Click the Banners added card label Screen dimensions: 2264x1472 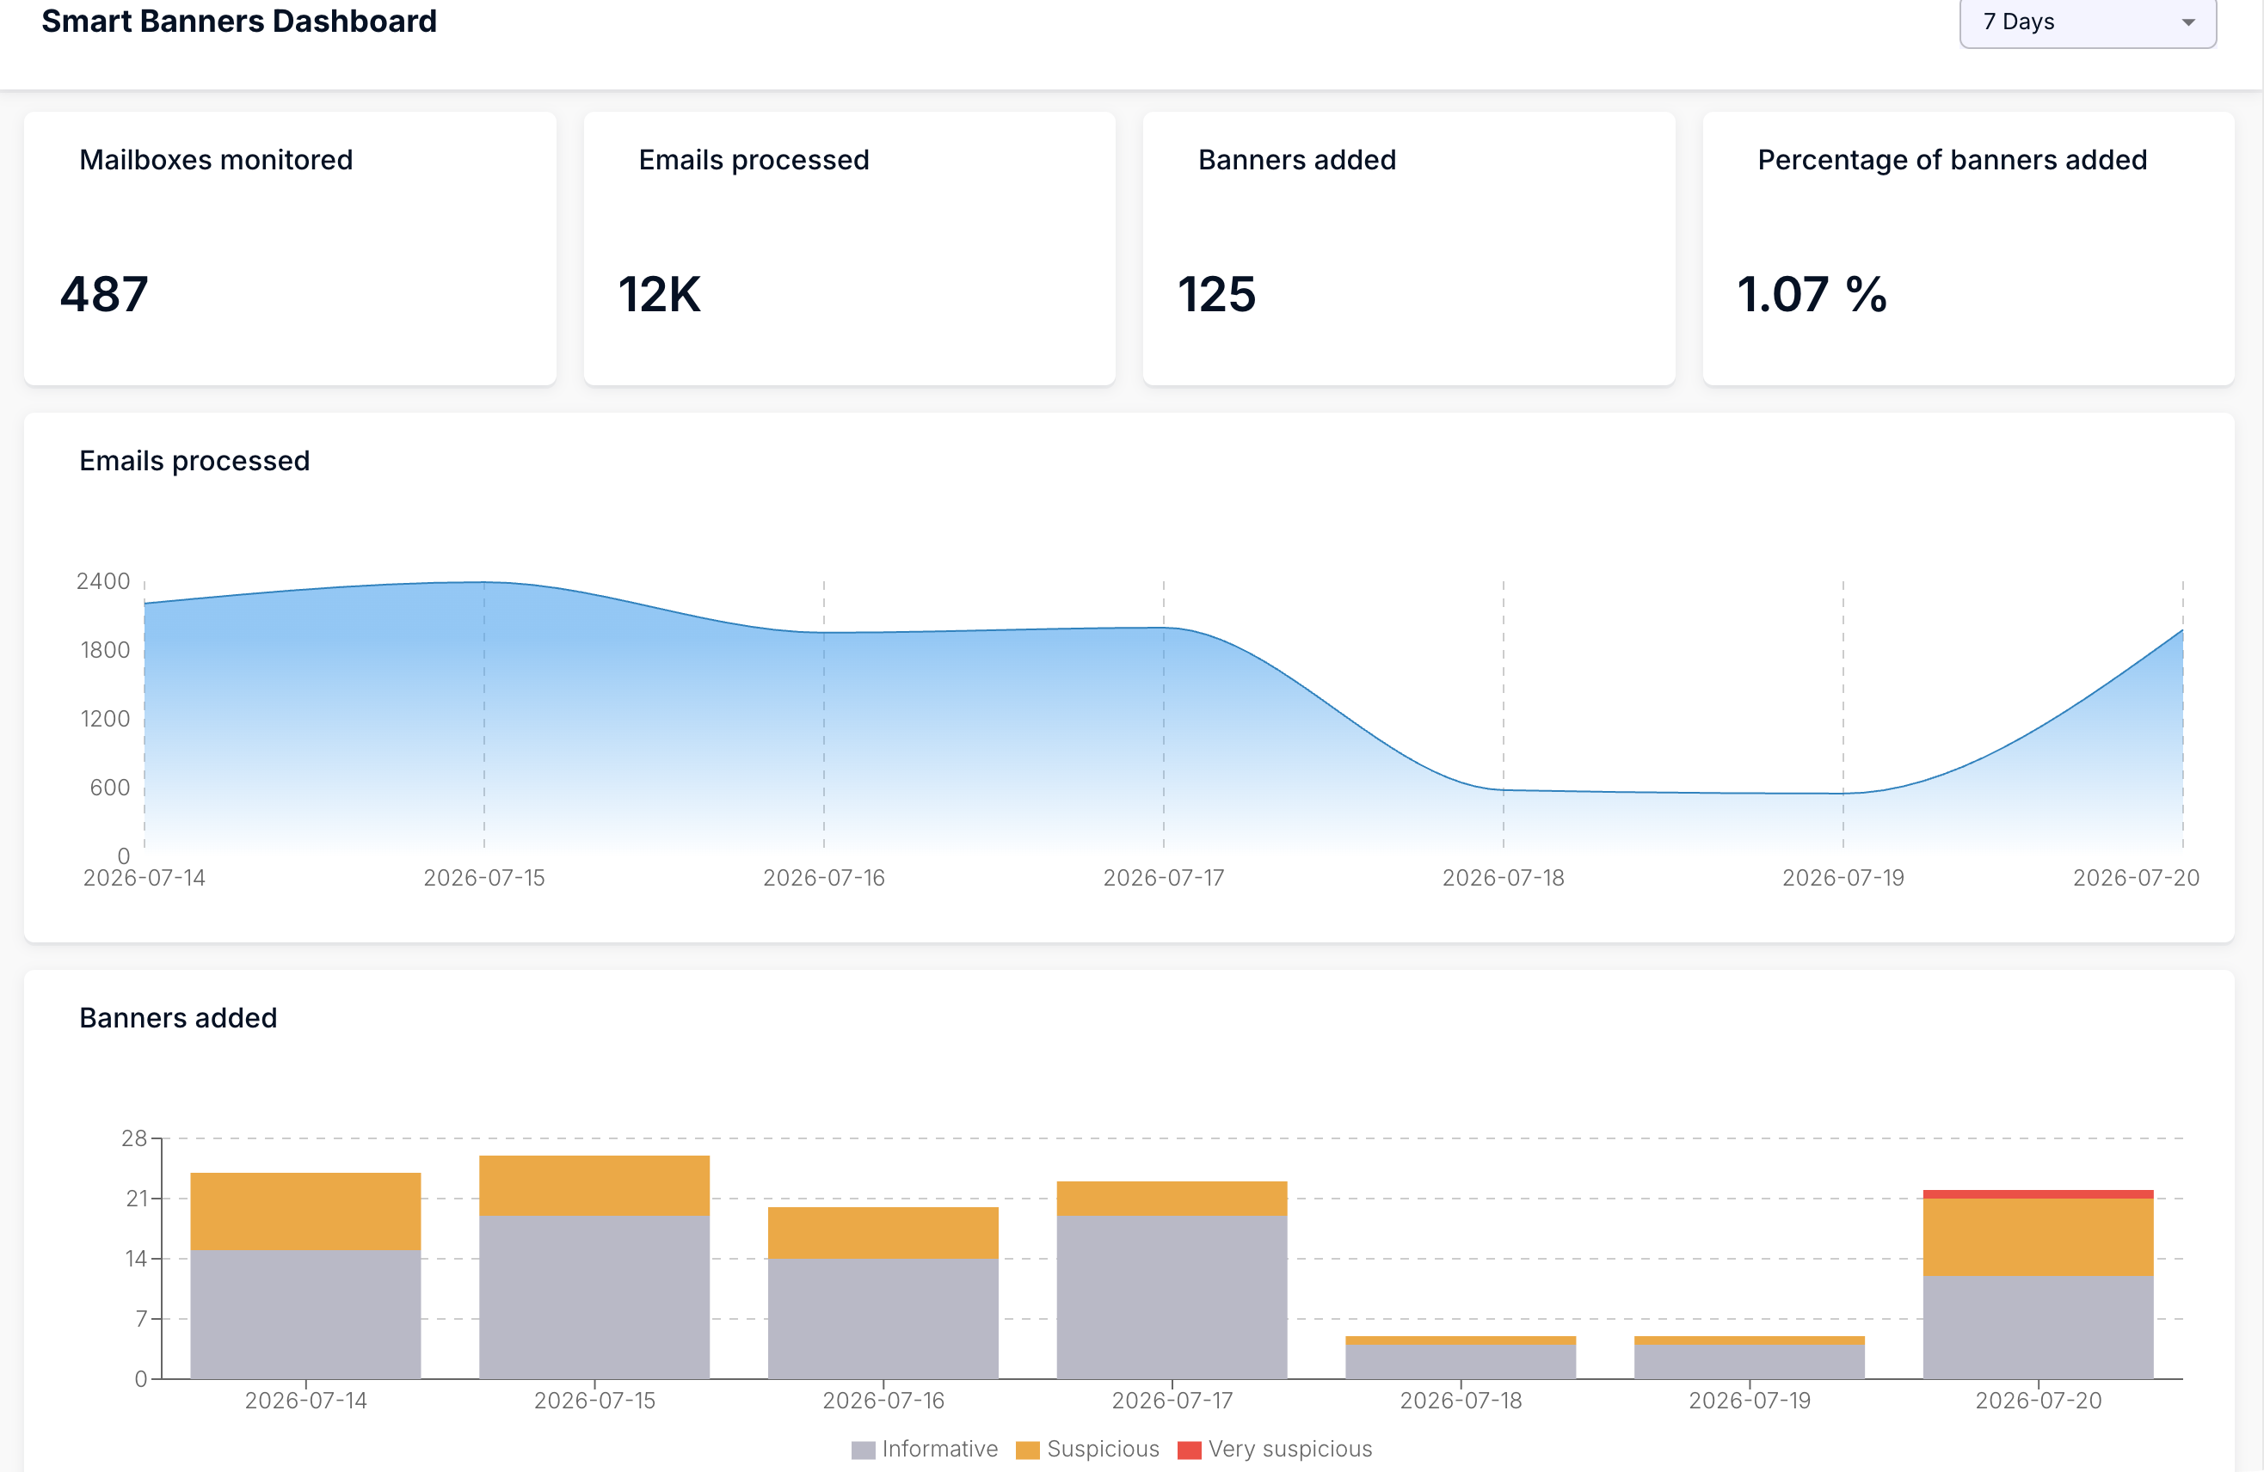pyautogui.click(x=1296, y=160)
